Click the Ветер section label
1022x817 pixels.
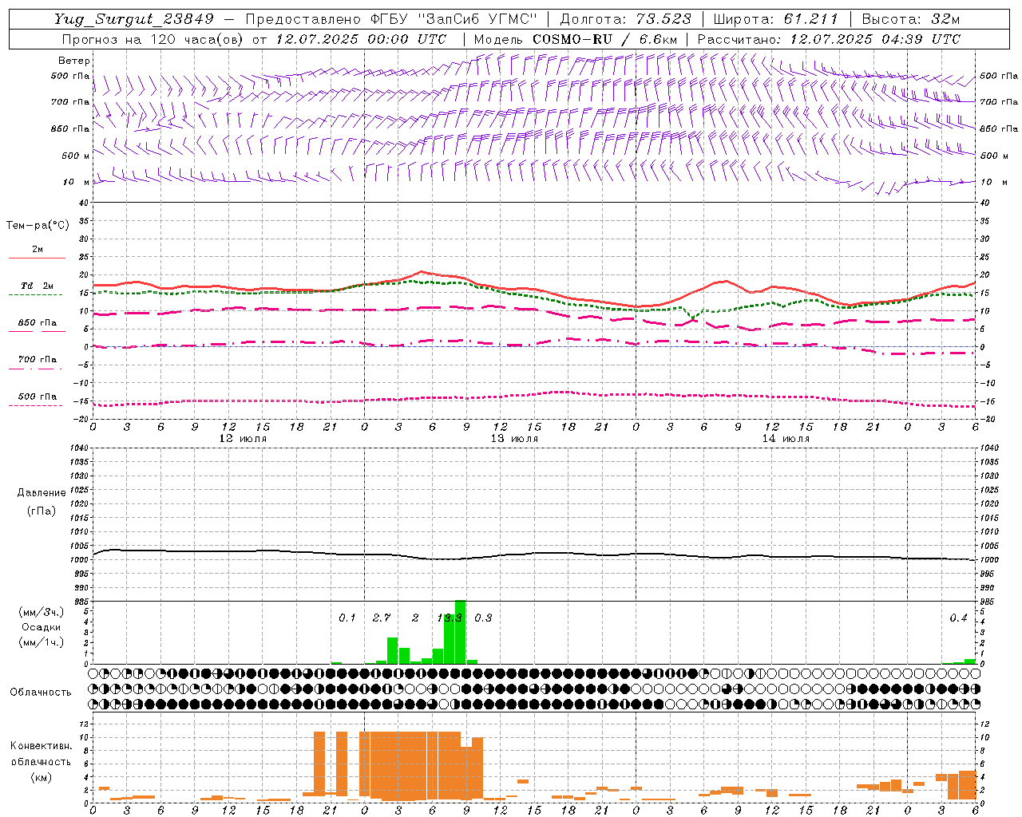pyautogui.click(x=74, y=61)
